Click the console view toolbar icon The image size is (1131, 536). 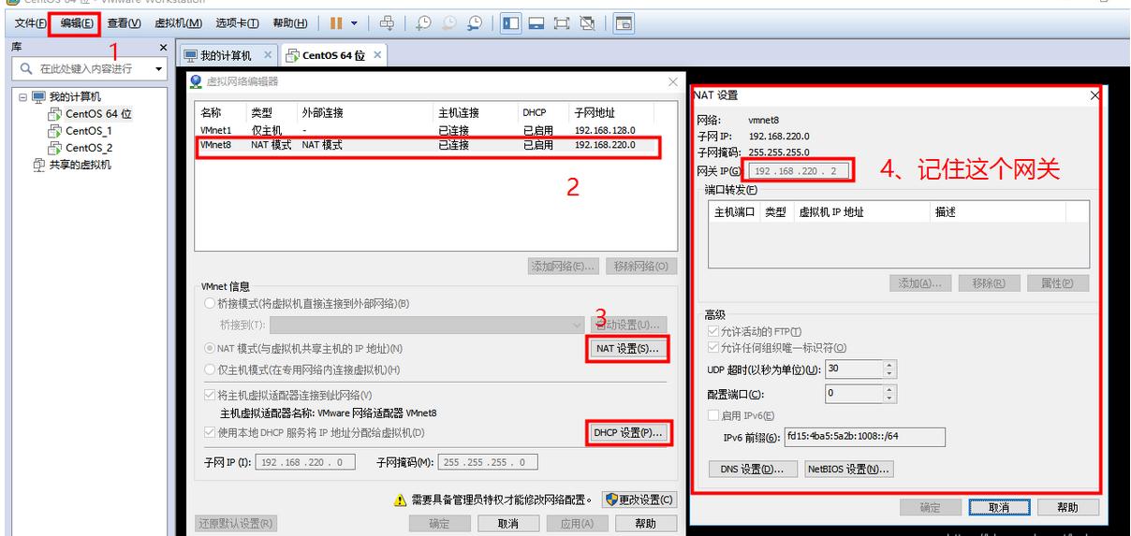coord(623,22)
